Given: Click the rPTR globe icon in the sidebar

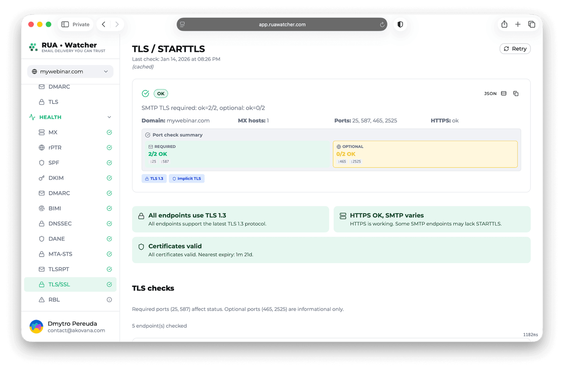Looking at the screenshot, I should 41,147.
